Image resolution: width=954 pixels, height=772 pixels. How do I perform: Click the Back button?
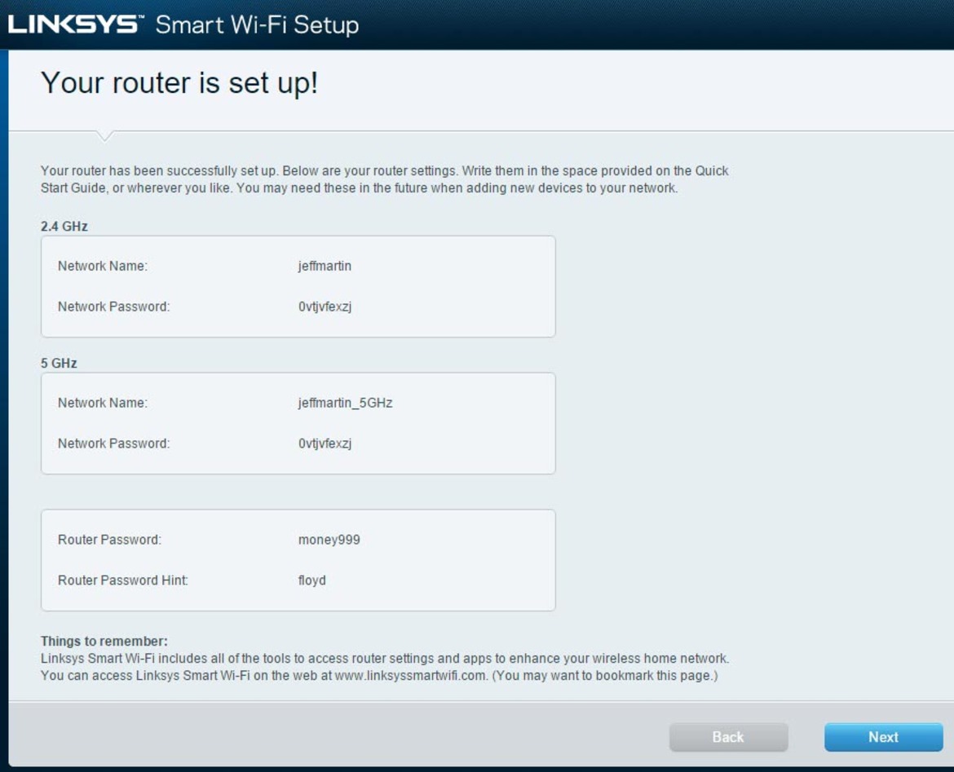pyautogui.click(x=728, y=737)
